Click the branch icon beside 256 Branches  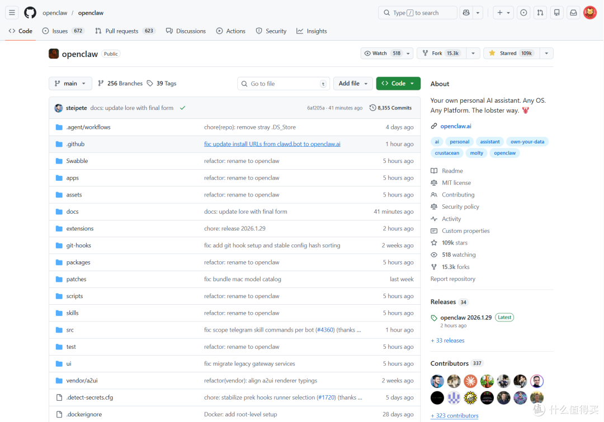pos(101,83)
